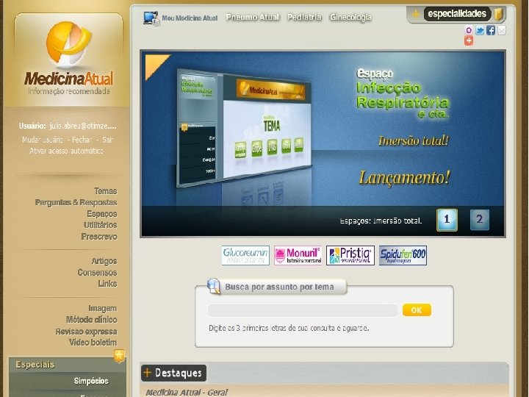Open the Prescrevo section
529x397 pixels.
click(99, 237)
